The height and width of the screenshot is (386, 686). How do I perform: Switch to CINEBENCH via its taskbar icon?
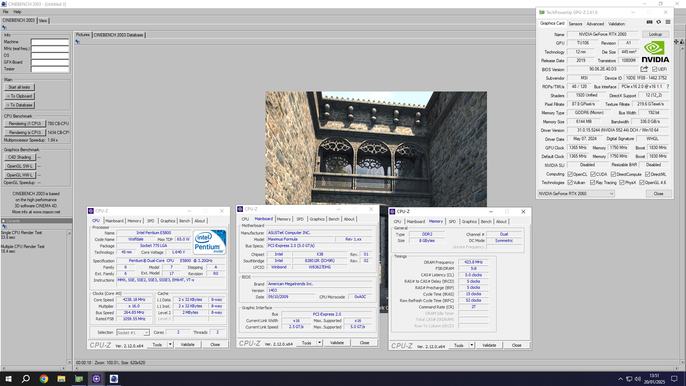point(114,379)
